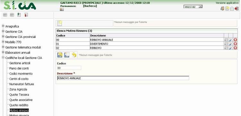Click the first expand-tree toolbar icon

(5, 15)
